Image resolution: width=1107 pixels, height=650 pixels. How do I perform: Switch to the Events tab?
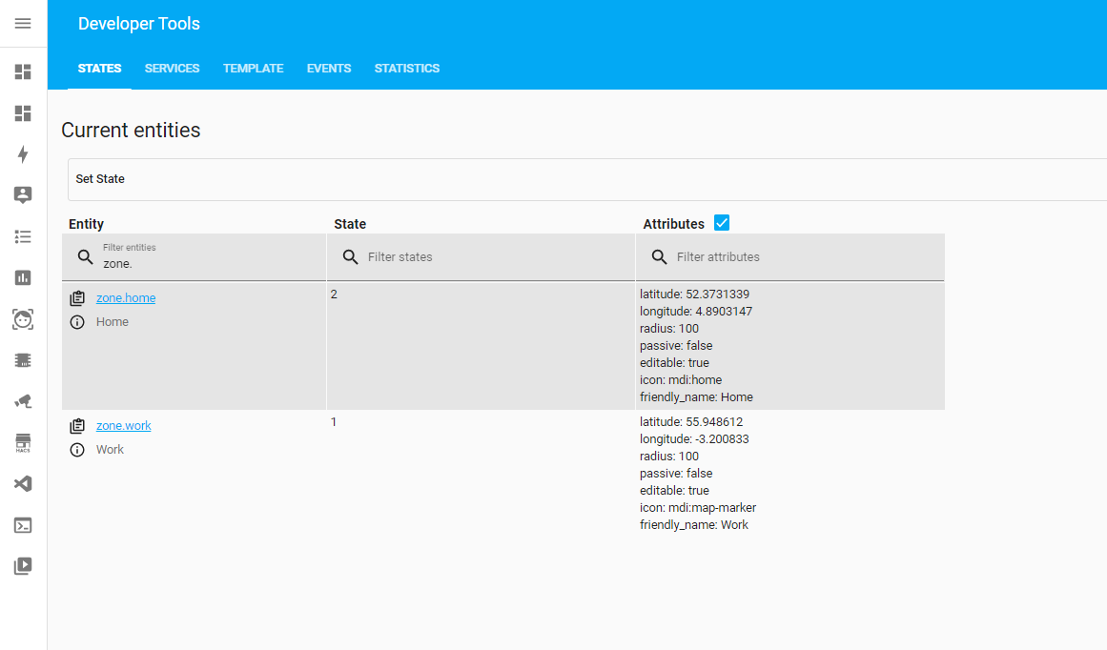coord(329,69)
